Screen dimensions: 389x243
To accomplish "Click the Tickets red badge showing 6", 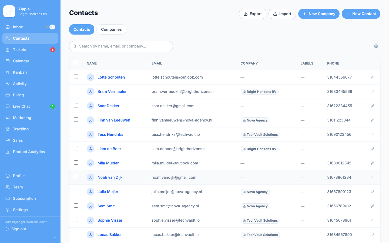I will pyautogui.click(x=53, y=50).
